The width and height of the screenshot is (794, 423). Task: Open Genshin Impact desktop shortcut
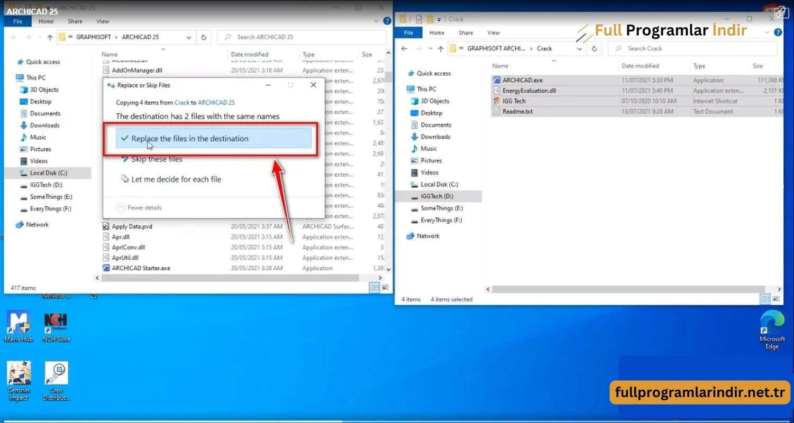click(x=19, y=381)
